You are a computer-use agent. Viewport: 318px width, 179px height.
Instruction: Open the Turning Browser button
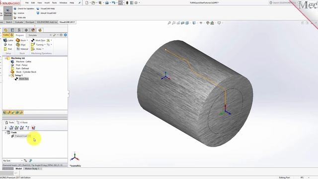[x=8, y=13]
